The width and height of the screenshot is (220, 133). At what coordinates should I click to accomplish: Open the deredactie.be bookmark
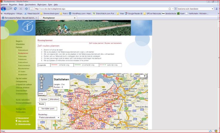click(x=169, y=14)
